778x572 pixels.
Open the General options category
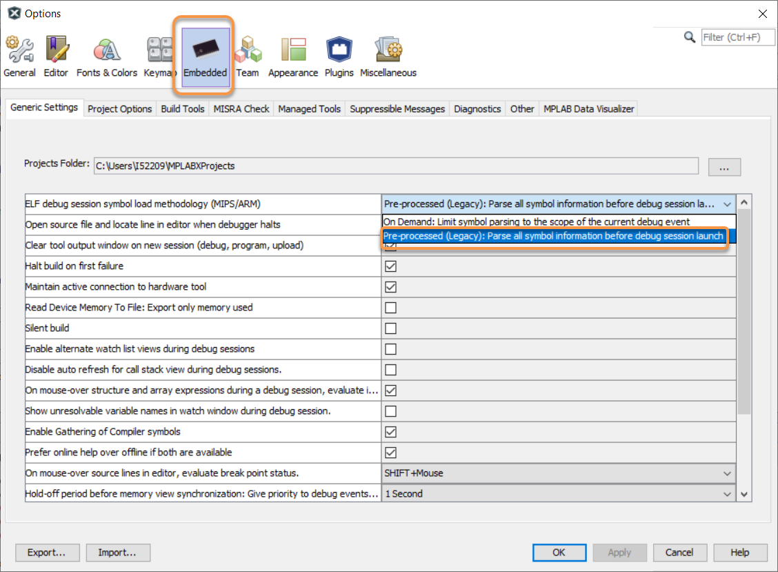[19, 57]
